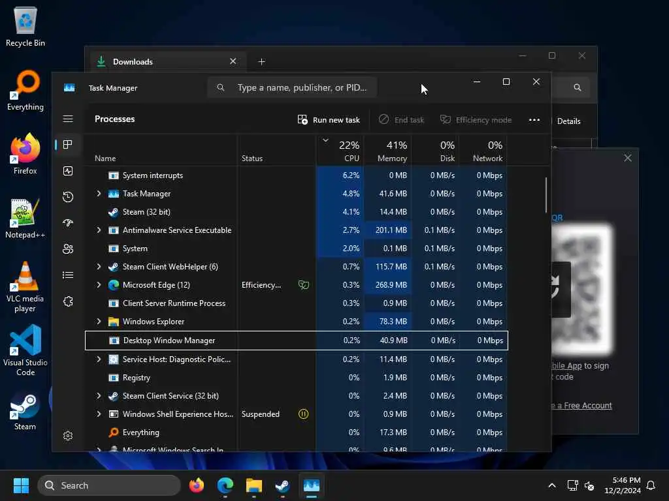The height and width of the screenshot is (501, 669).
Task: Sort by the Network column header
Action: (483, 151)
